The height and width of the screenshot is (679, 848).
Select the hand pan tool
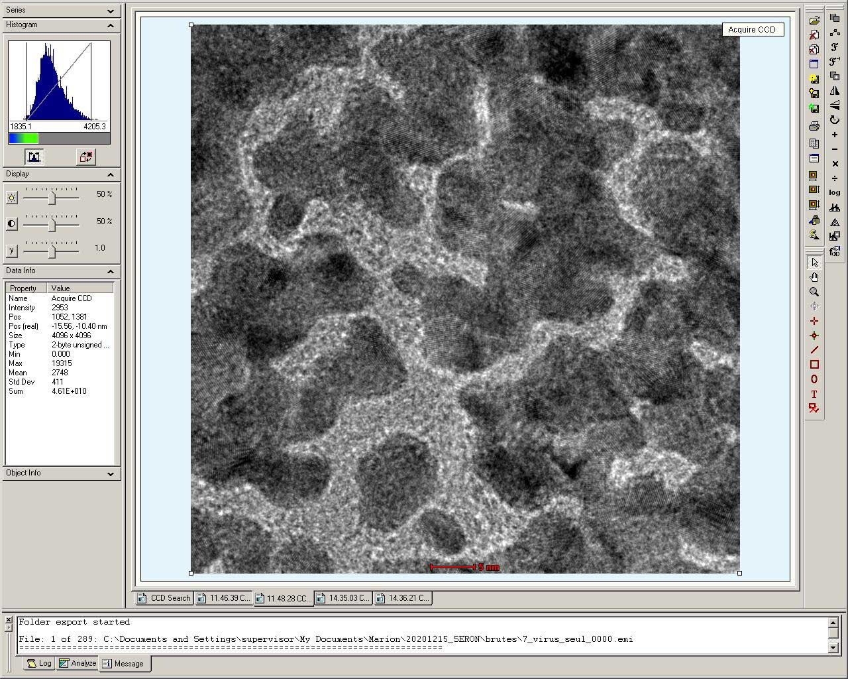[x=814, y=277]
